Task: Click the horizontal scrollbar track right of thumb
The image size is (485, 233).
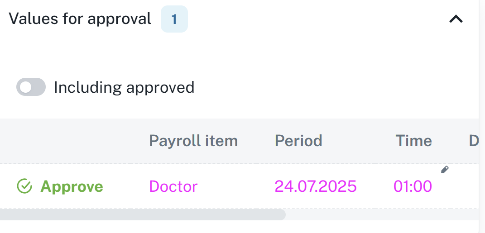Action: (x=380, y=214)
